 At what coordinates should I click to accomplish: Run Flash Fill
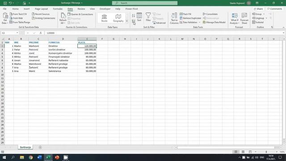click(185, 14)
